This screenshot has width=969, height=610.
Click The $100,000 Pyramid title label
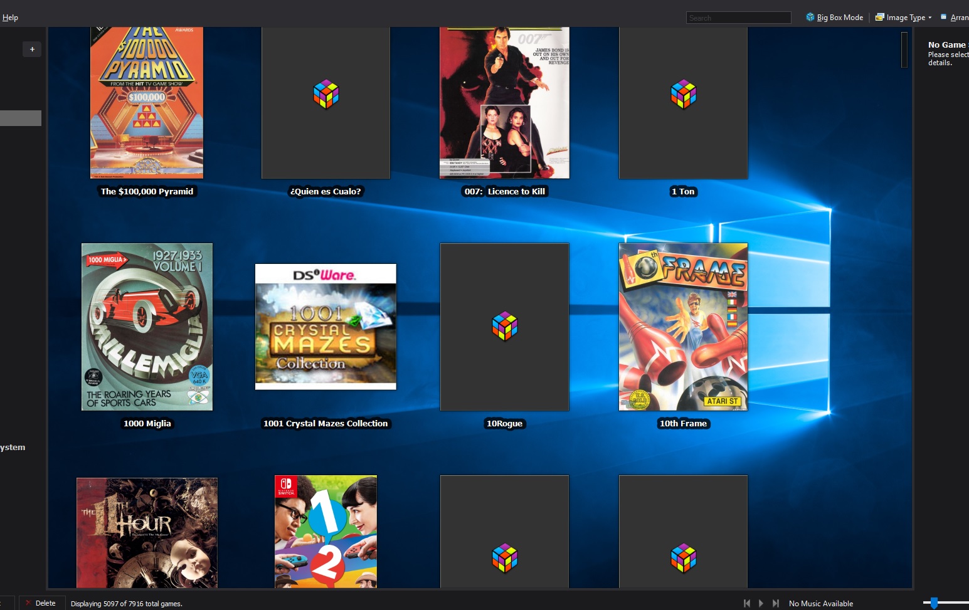147,191
